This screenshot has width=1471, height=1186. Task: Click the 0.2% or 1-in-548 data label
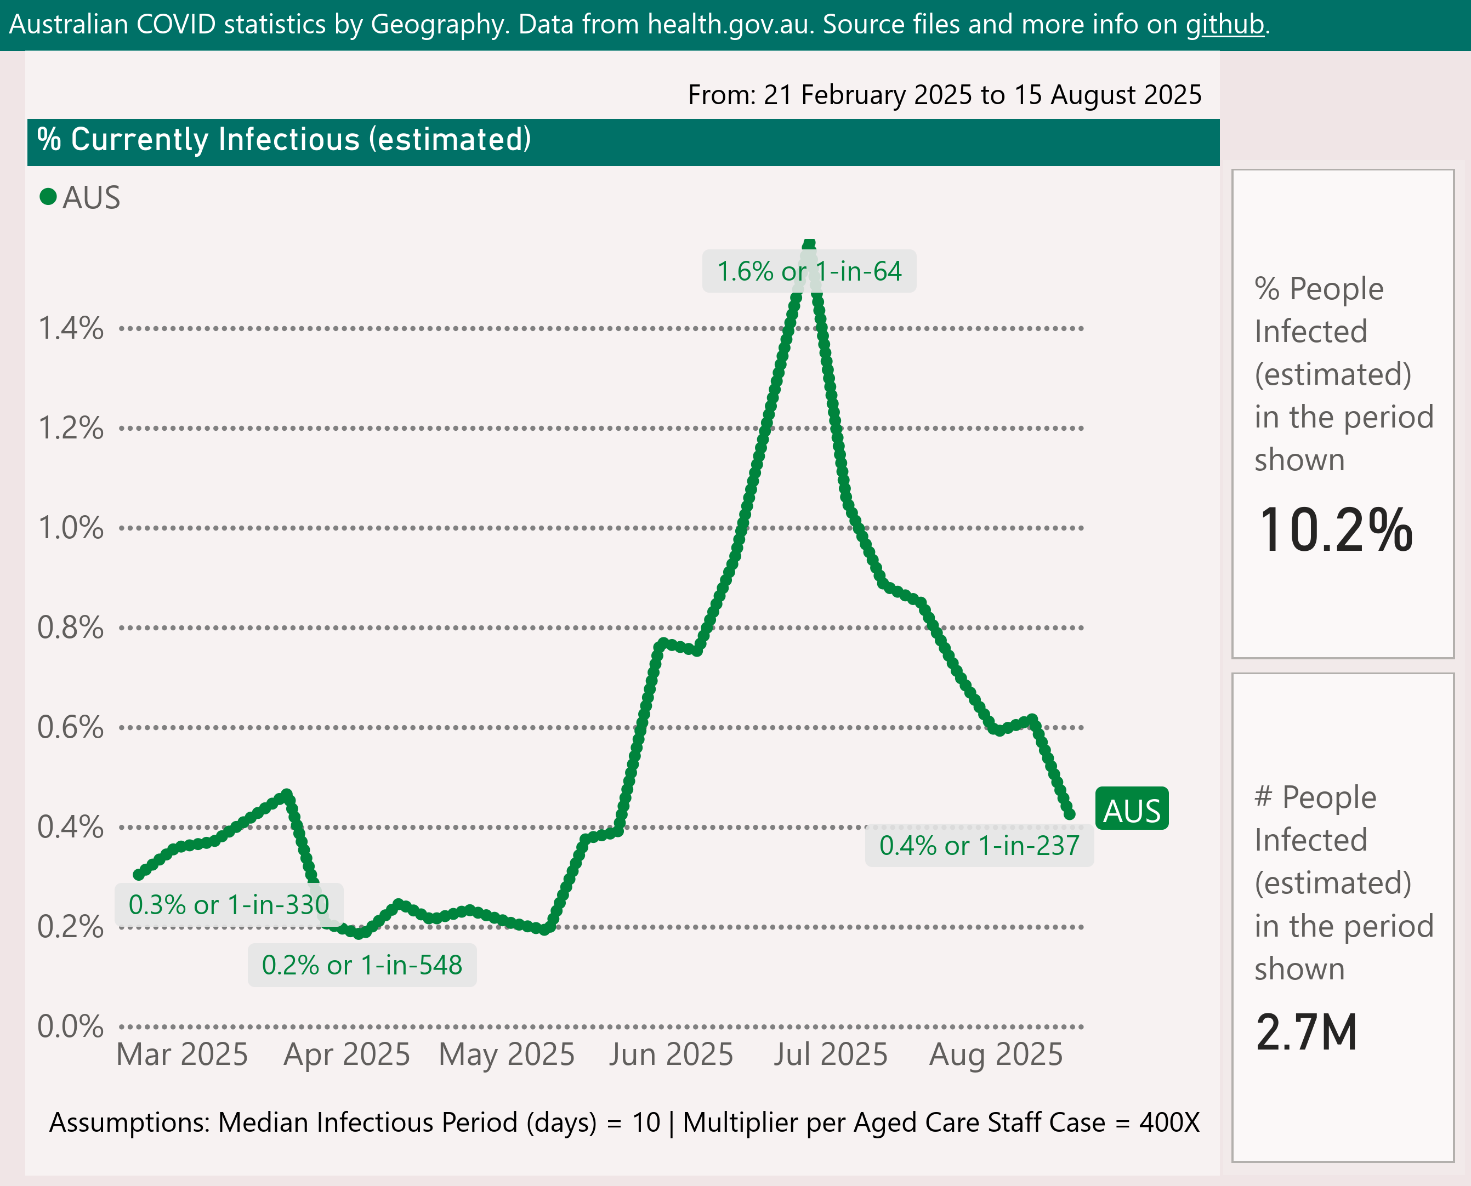(362, 965)
